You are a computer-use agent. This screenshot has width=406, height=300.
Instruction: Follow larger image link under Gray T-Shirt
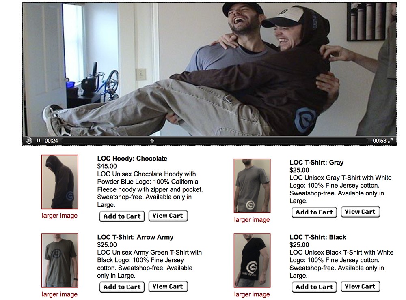pos(252,220)
